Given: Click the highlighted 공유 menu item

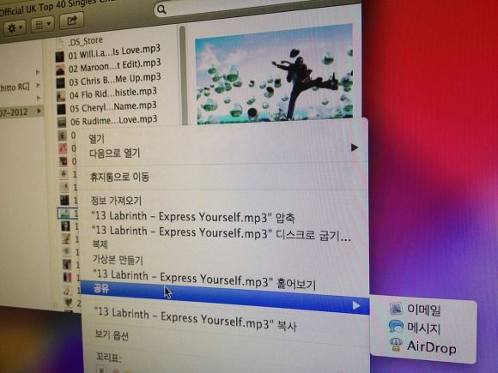Looking at the screenshot, I should click(x=225, y=298).
